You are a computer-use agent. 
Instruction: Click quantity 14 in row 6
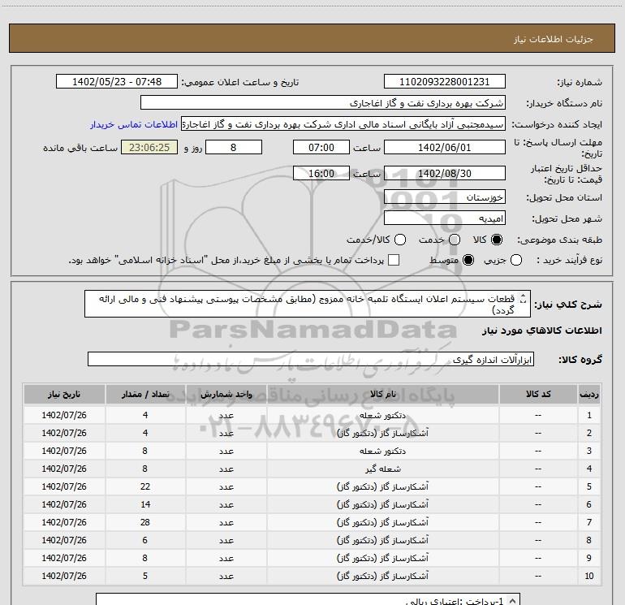(x=145, y=504)
